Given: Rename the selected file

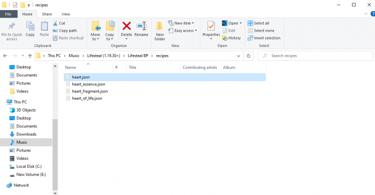Looking at the screenshot, I should pos(141,29).
